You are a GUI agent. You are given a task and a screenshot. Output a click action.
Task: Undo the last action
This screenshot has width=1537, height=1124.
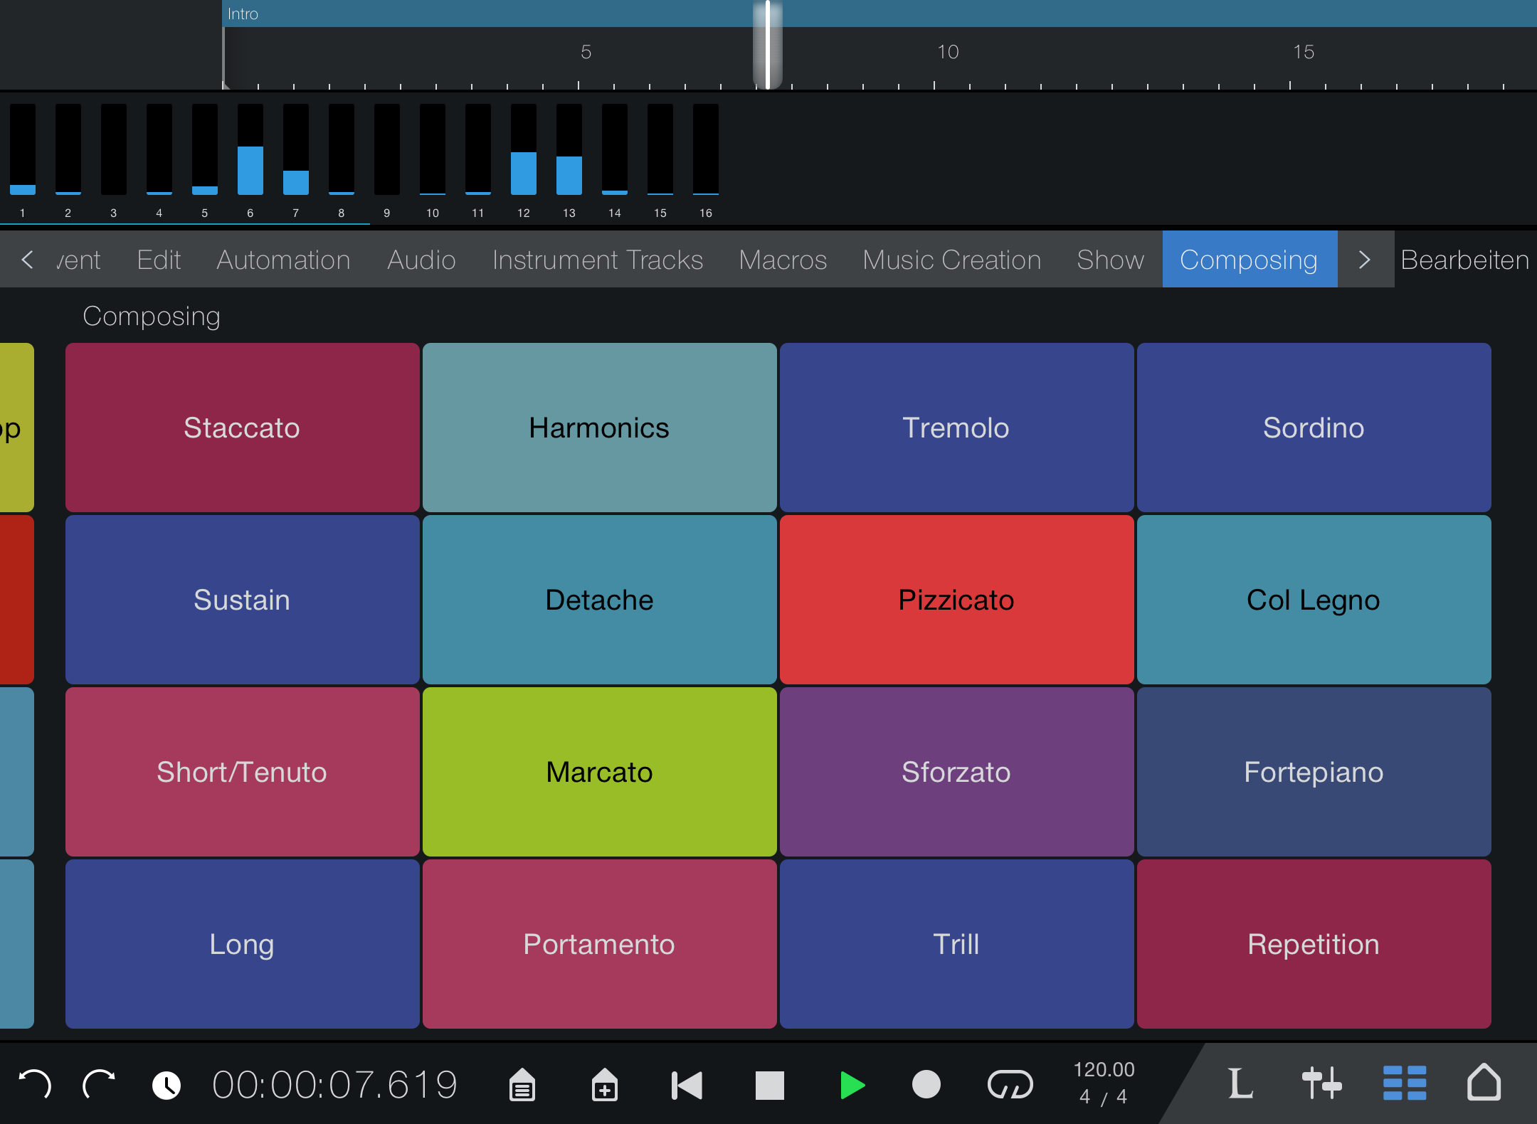[36, 1084]
